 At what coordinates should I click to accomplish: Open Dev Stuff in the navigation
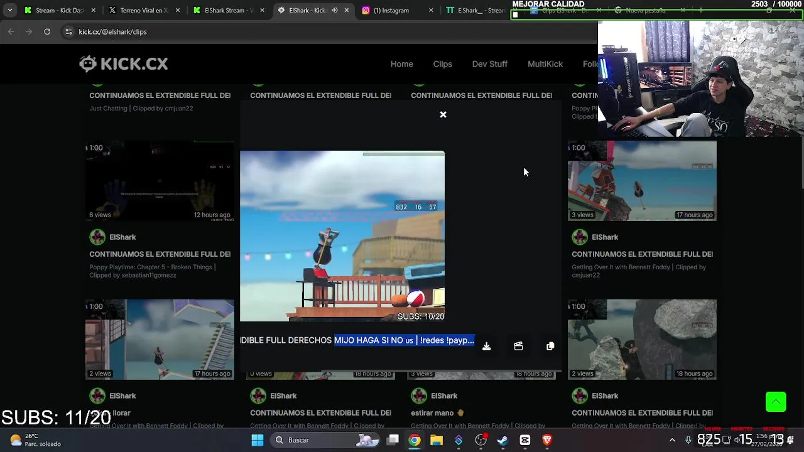pos(489,64)
